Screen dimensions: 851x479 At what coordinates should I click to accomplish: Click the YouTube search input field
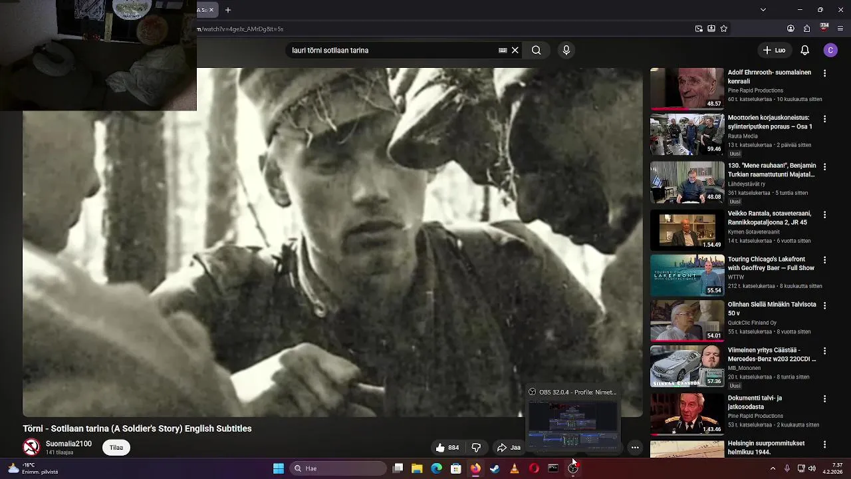392,50
